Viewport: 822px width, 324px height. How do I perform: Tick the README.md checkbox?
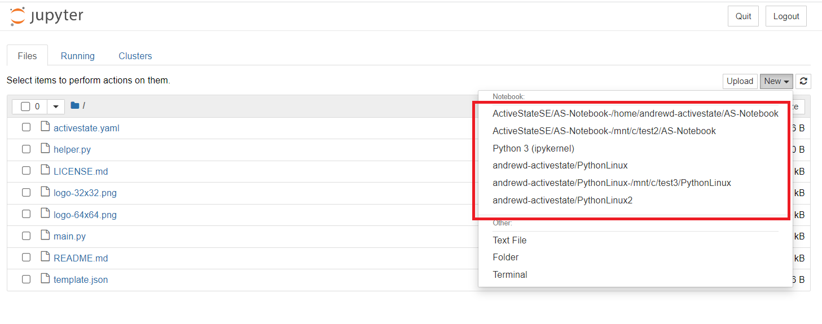pyautogui.click(x=26, y=258)
